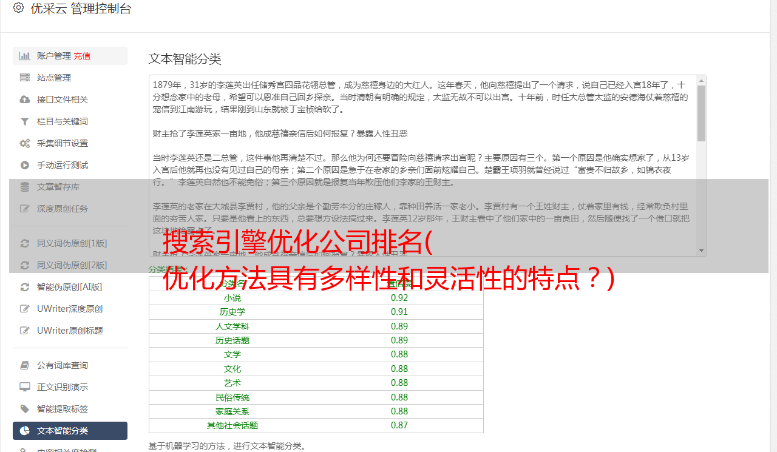Image resolution: width=777 pixels, height=452 pixels.
Task: Open UWriter原创标题 page
Action: [x=70, y=331]
